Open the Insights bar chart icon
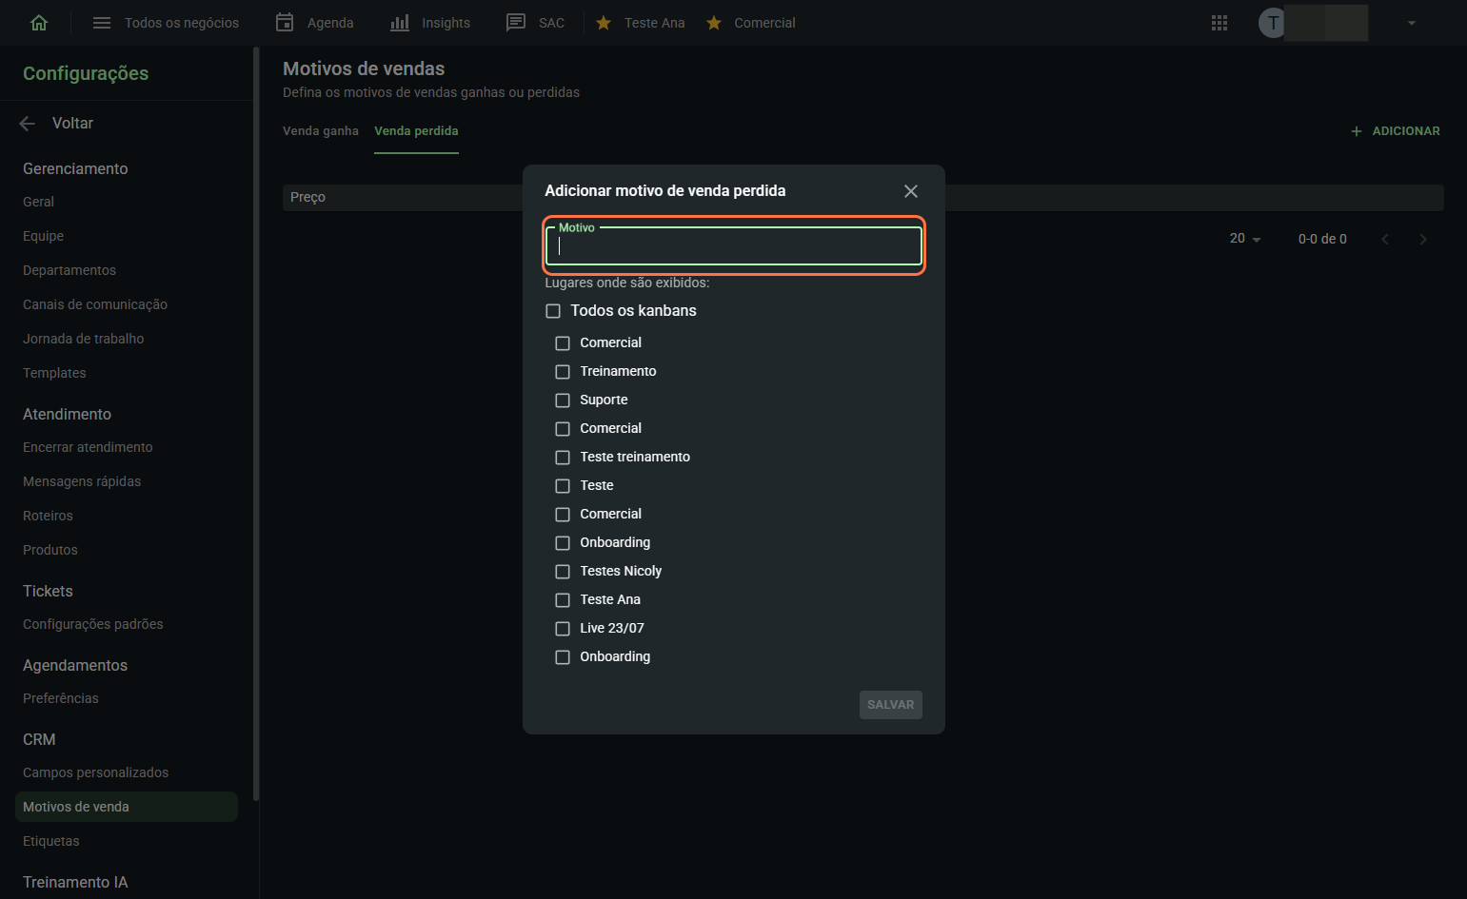This screenshot has width=1467, height=899. (x=400, y=22)
